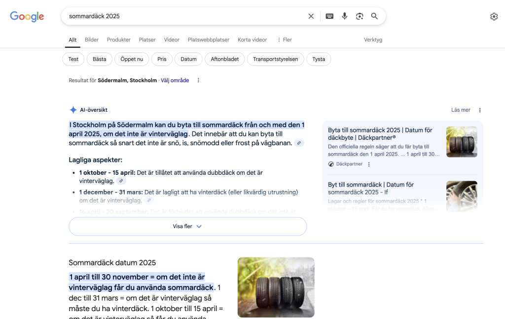
Task: Click the Välj område link
Action: [175, 80]
